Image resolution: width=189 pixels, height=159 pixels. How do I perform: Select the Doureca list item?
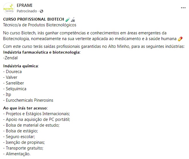tap(13, 72)
